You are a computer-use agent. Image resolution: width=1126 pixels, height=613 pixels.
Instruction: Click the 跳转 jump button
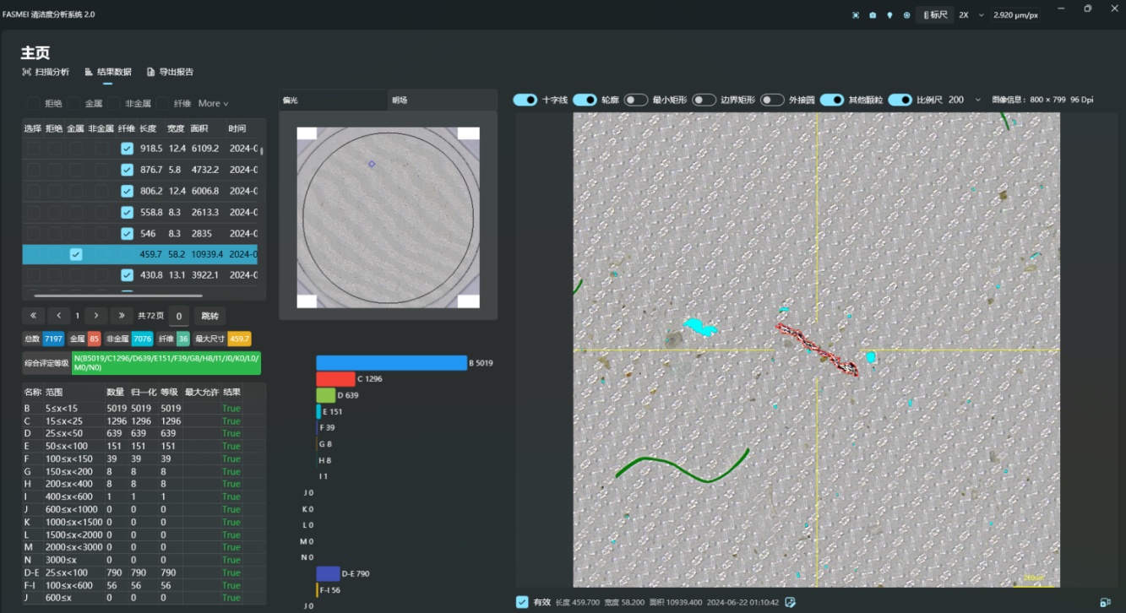[x=209, y=316]
